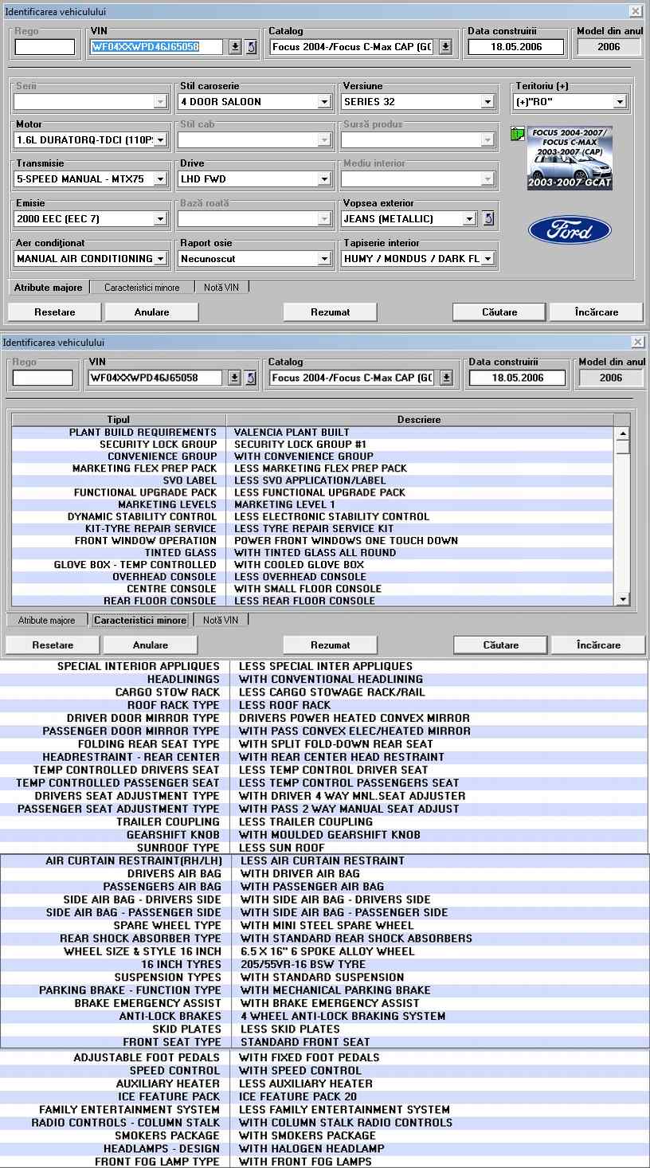Click the refresh icon next to Vopsea exterior
Image resolution: width=650 pixels, height=1168 pixels.
tap(488, 218)
